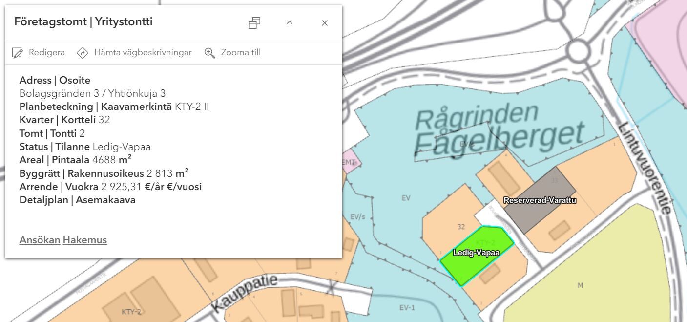687x322 pixels.
Task: Dock the popup using the dock icon
Action: (254, 23)
